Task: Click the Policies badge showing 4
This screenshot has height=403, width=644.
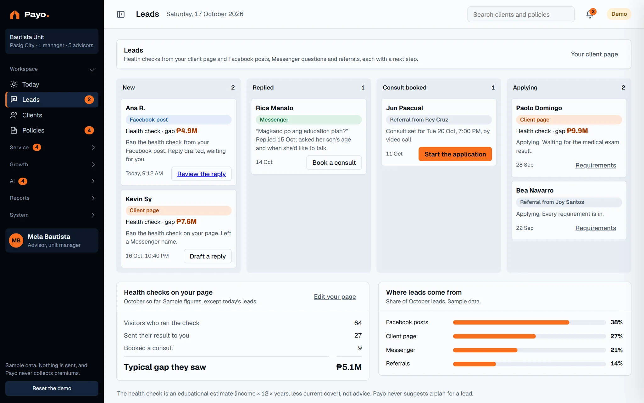Action: (89, 130)
